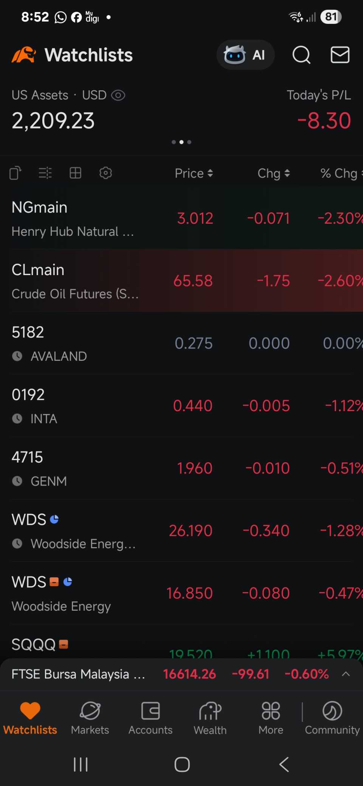
Task: Switch to grid layout view icon
Action: point(76,173)
